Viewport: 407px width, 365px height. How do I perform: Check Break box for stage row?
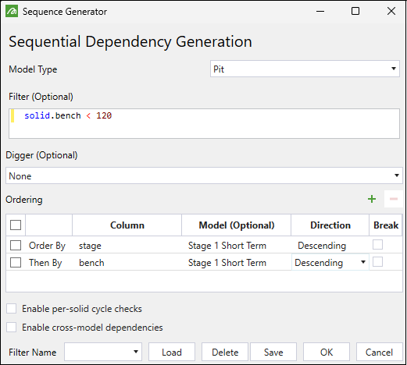(377, 245)
